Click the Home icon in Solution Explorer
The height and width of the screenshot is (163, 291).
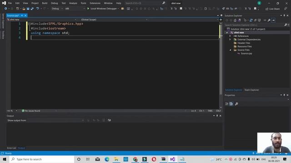point(235,20)
